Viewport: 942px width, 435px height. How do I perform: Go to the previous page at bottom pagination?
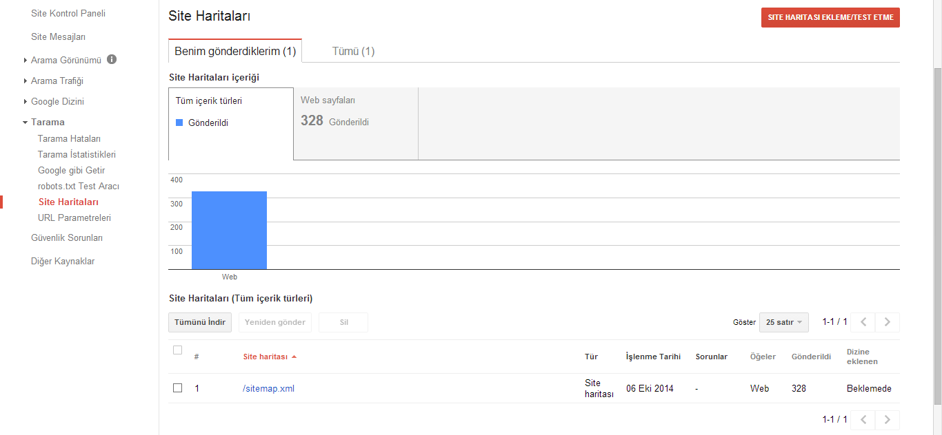(x=863, y=420)
